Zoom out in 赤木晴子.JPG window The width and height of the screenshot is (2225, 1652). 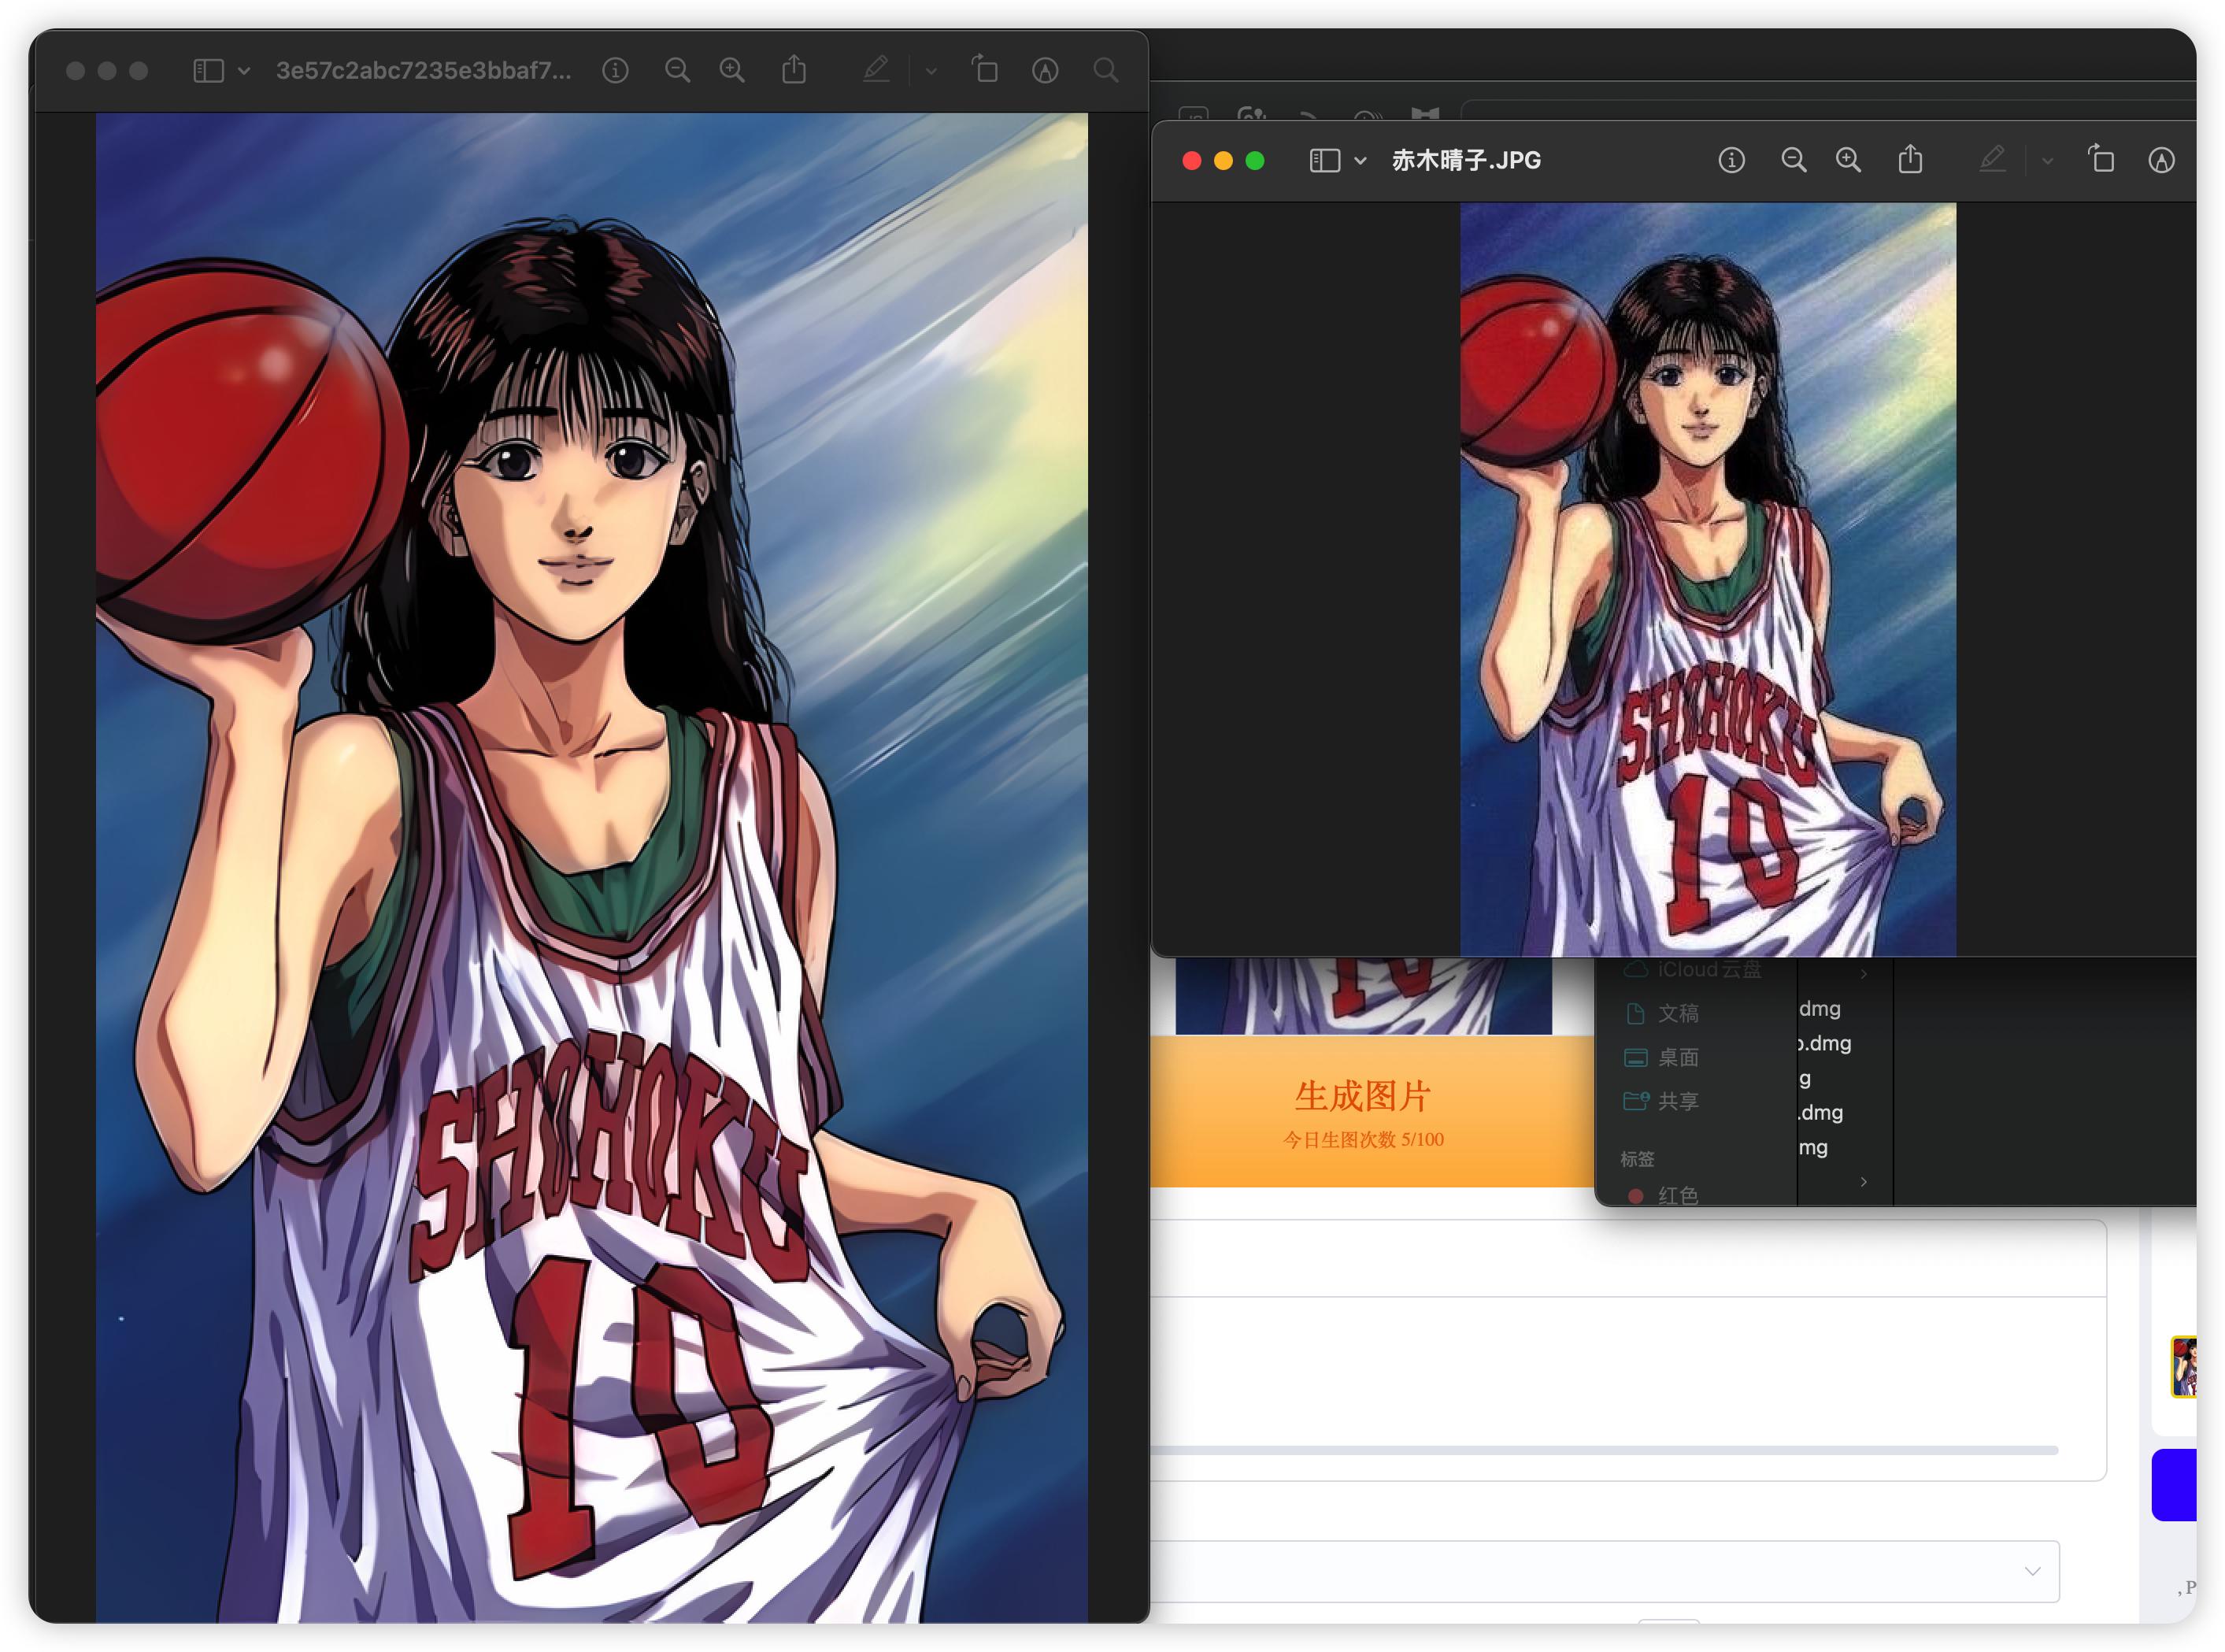point(1794,160)
